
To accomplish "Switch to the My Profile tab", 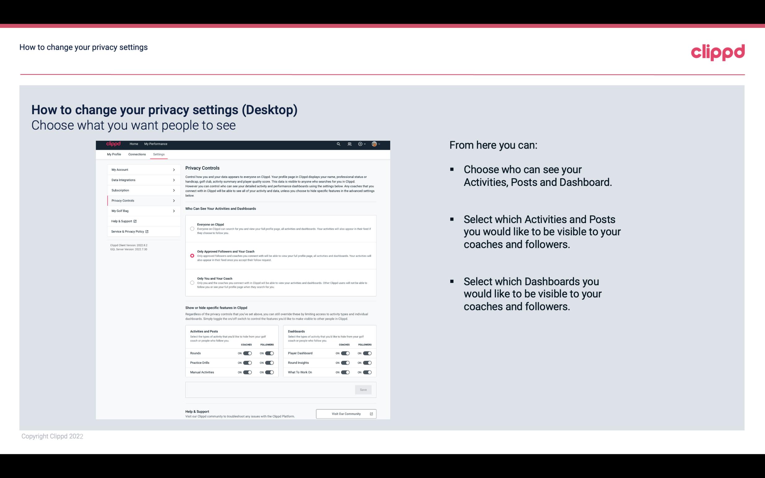I will coord(114,155).
